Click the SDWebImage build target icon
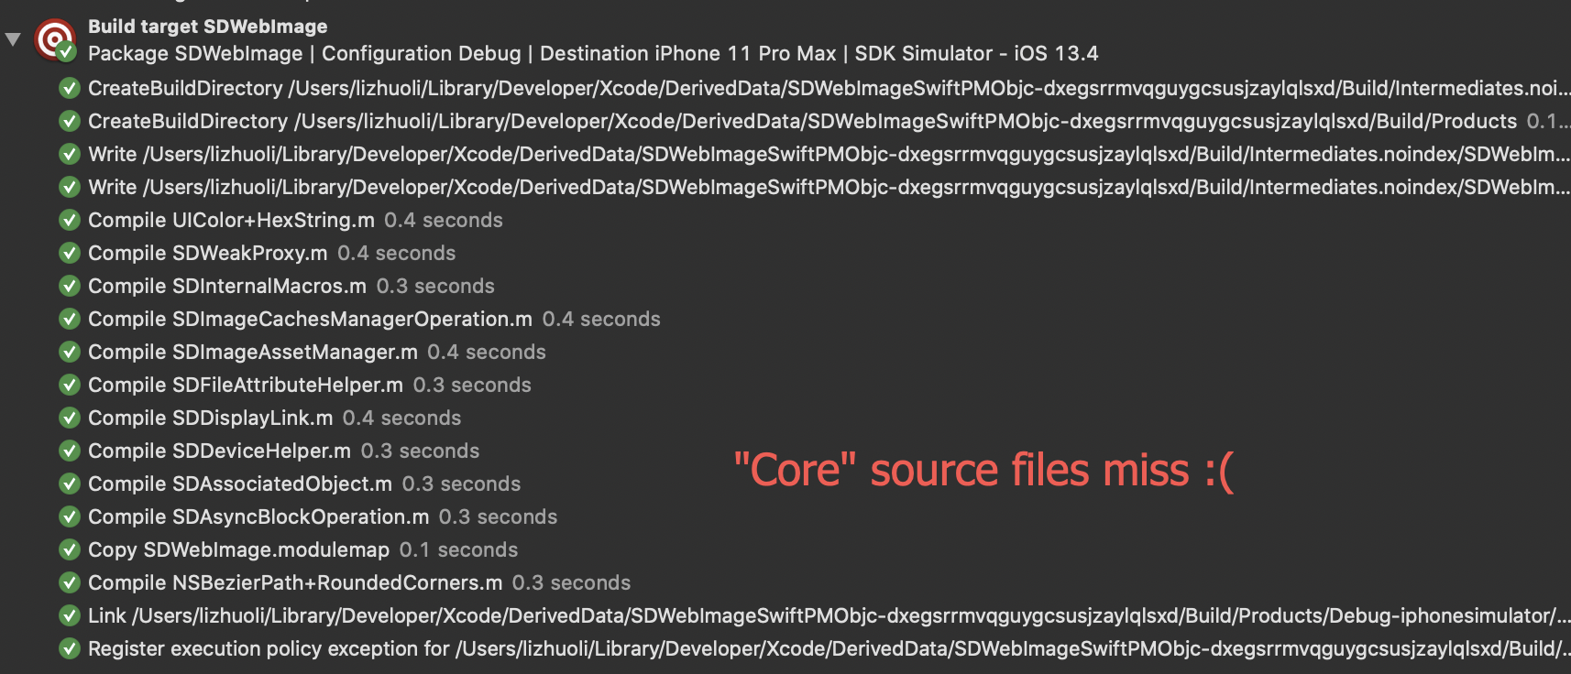The height and width of the screenshot is (674, 1571). coord(55,38)
